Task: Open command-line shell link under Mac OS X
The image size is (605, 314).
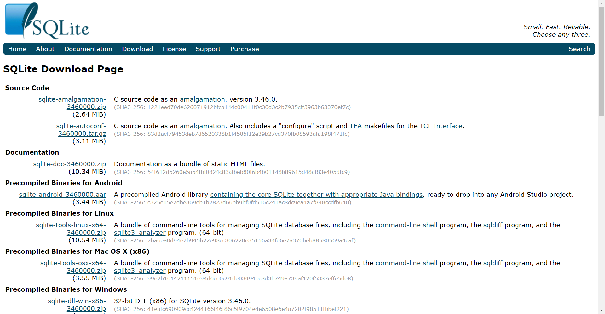Action: (x=406, y=263)
